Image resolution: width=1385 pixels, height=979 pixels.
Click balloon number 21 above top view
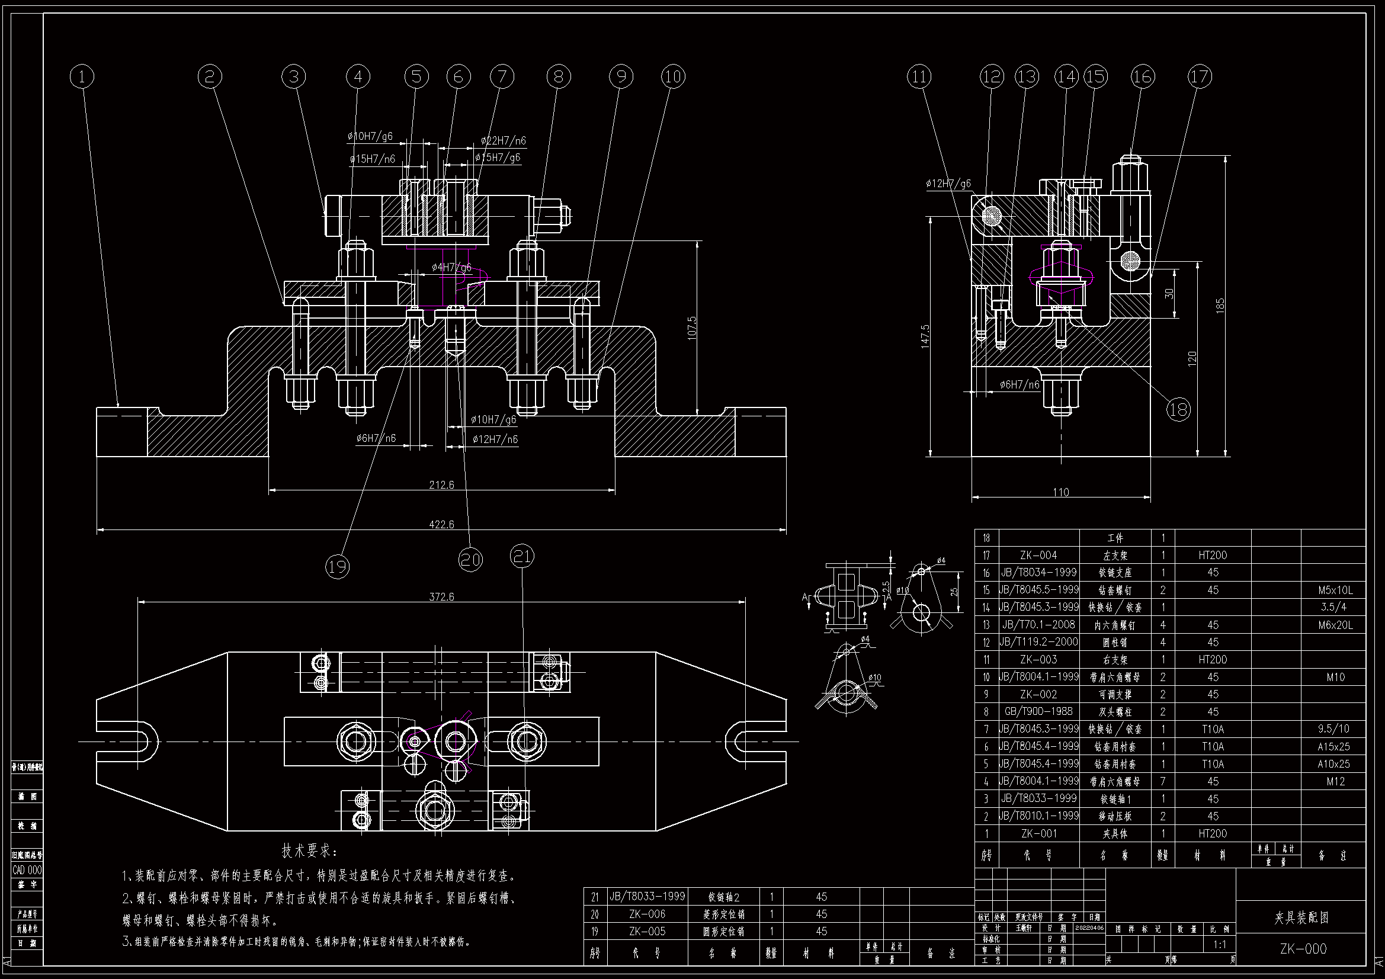[522, 556]
